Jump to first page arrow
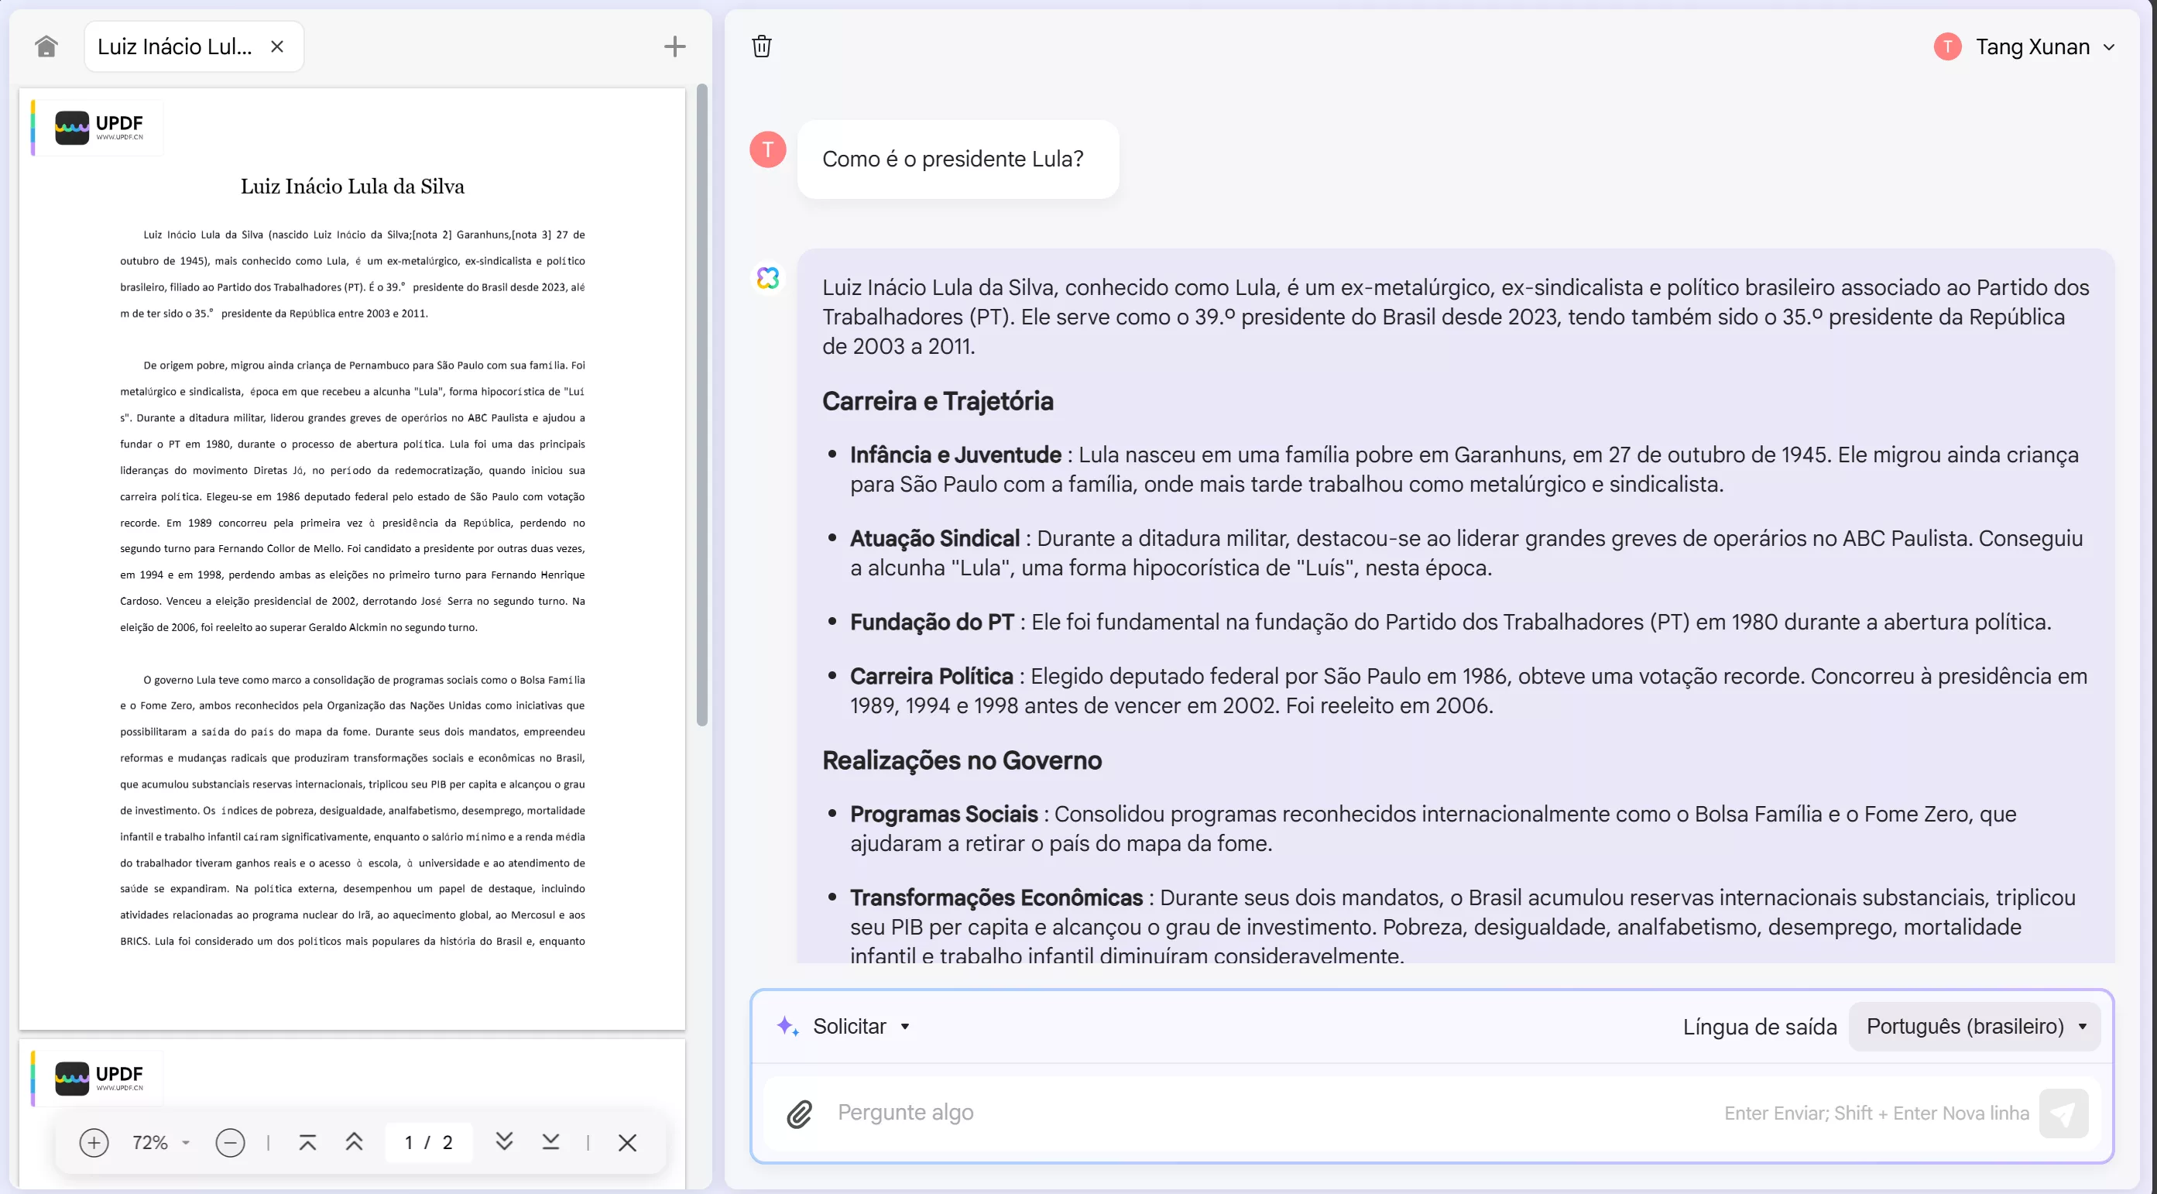The width and height of the screenshot is (2157, 1194). click(307, 1142)
